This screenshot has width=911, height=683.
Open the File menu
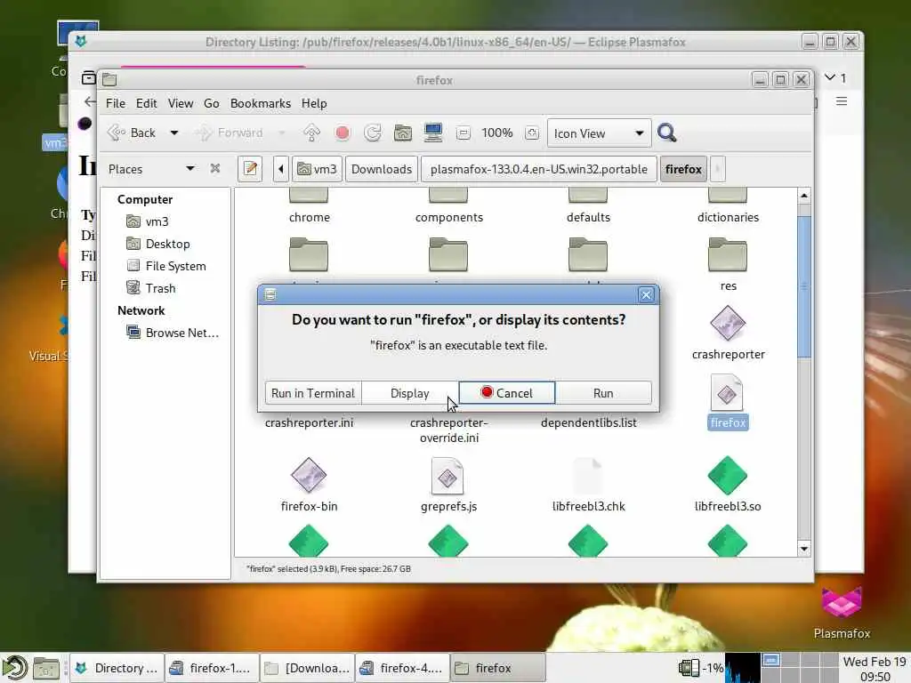pyautogui.click(x=115, y=103)
